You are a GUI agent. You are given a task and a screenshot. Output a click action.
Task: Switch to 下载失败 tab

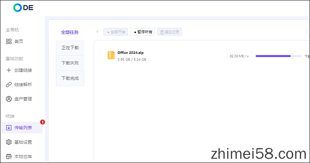[x=70, y=63]
